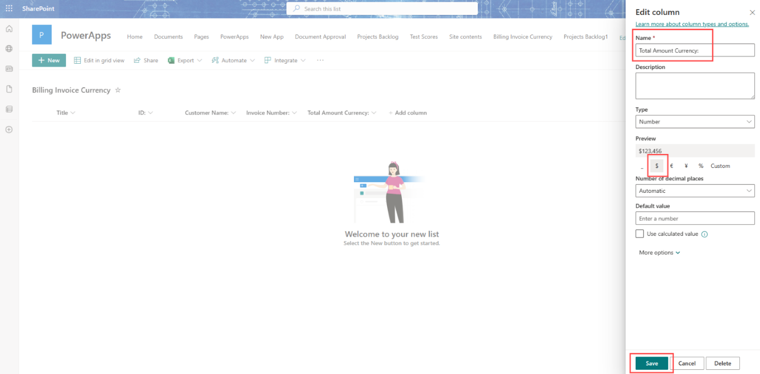
Task: Switch to the Documents tab
Action: click(x=168, y=37)
